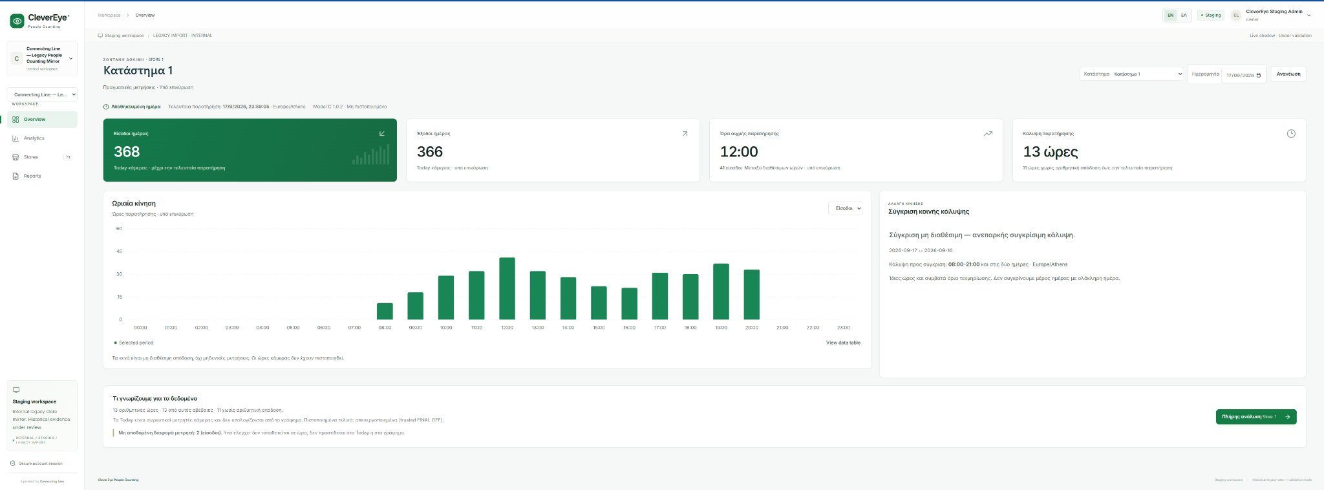Open the Connecting Line sidebar select dropdown
This screenshot has height=490, width=1324.
[x=42, y=94]
